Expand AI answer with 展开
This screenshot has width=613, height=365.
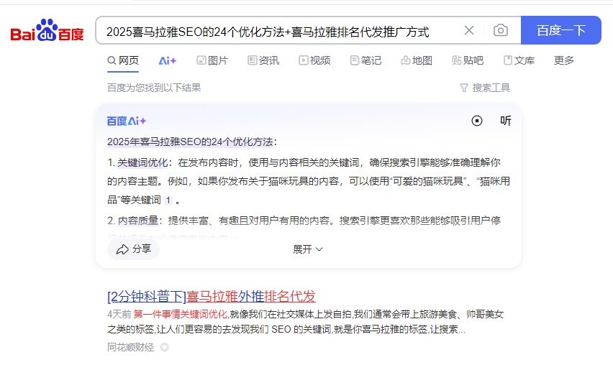tap(308, 249)
